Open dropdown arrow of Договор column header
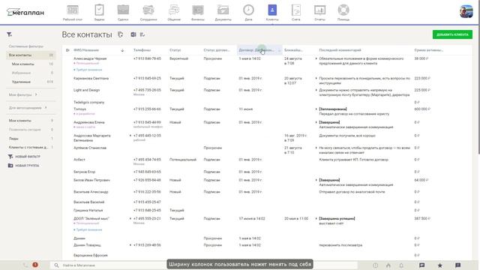The image size is (480, 270). coord(279,50)
